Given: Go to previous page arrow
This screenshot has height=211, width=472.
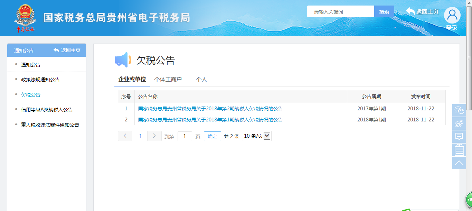Looking at the screenshot, I should (125, 136).
